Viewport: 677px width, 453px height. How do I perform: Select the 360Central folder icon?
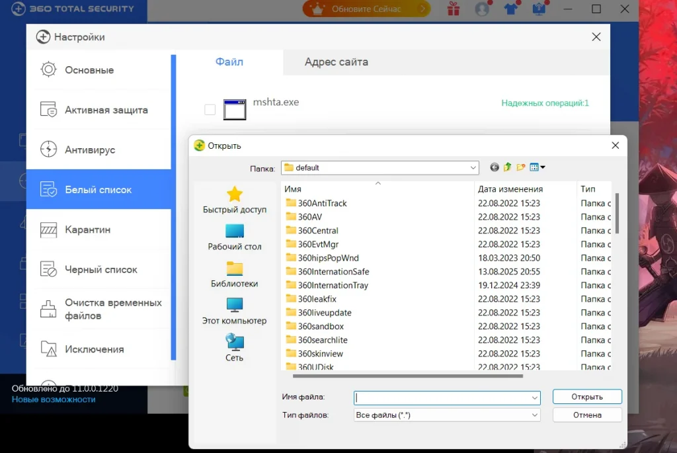point(291,230)
